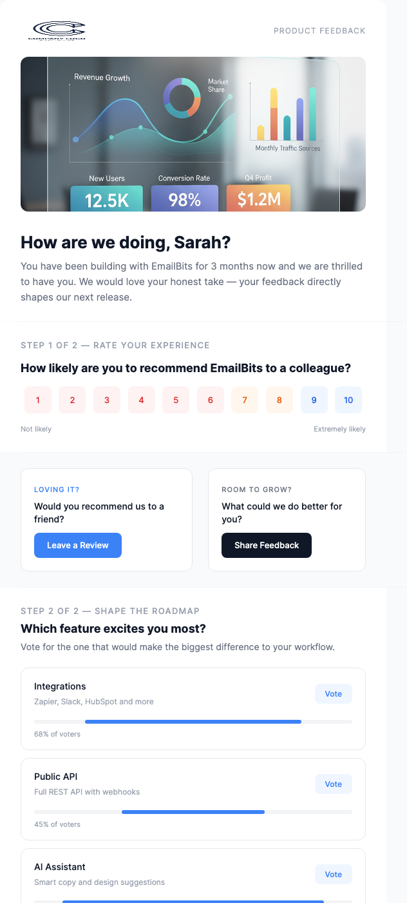This screenshot has height=903, width=407.
Task: Choose rating 9 for recommendation likelihood
Action: tap(314, 400)
